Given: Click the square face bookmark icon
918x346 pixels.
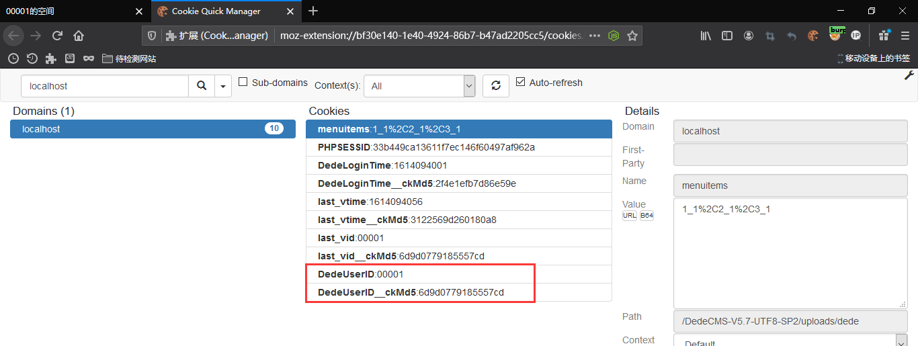Looking at the screenshot, I should (69, 58).
